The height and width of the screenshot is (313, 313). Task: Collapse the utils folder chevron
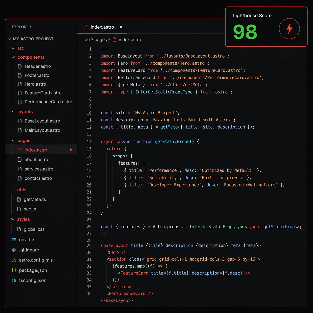[13, 190]
